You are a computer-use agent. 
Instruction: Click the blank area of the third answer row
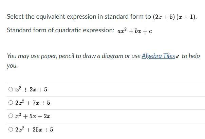coord(127,116)
